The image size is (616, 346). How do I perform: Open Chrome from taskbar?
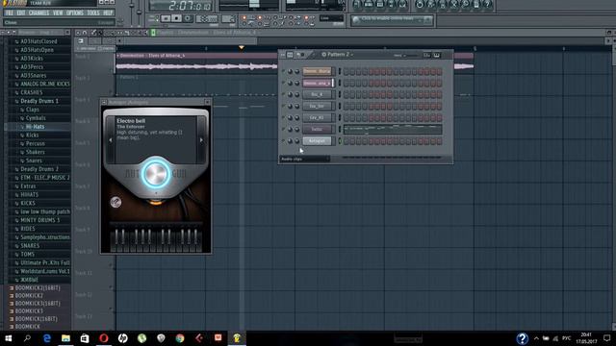[180, 338]
